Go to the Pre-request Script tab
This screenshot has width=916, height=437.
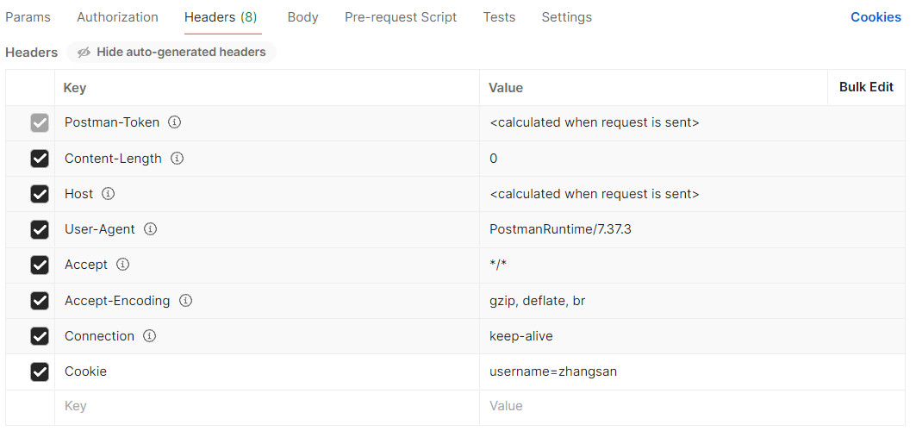pos(401,17)
